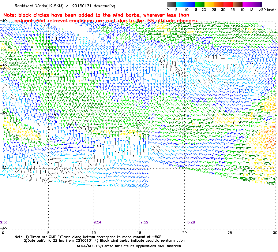Click the magenta 40-45 knots legend segment
The image size is (278, 252).
[247, 4]
